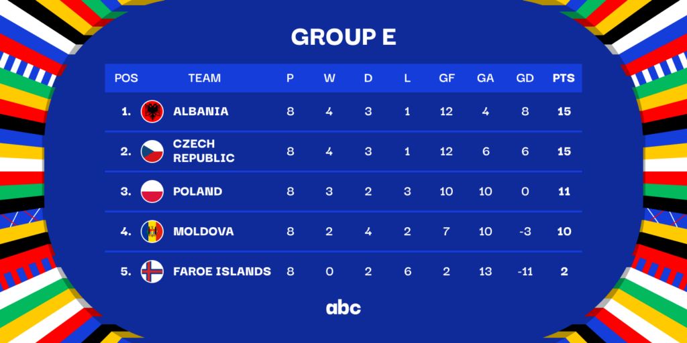Click the PTS column header
The width and height of the screenshot is (687, 343).
click(564, 78)
